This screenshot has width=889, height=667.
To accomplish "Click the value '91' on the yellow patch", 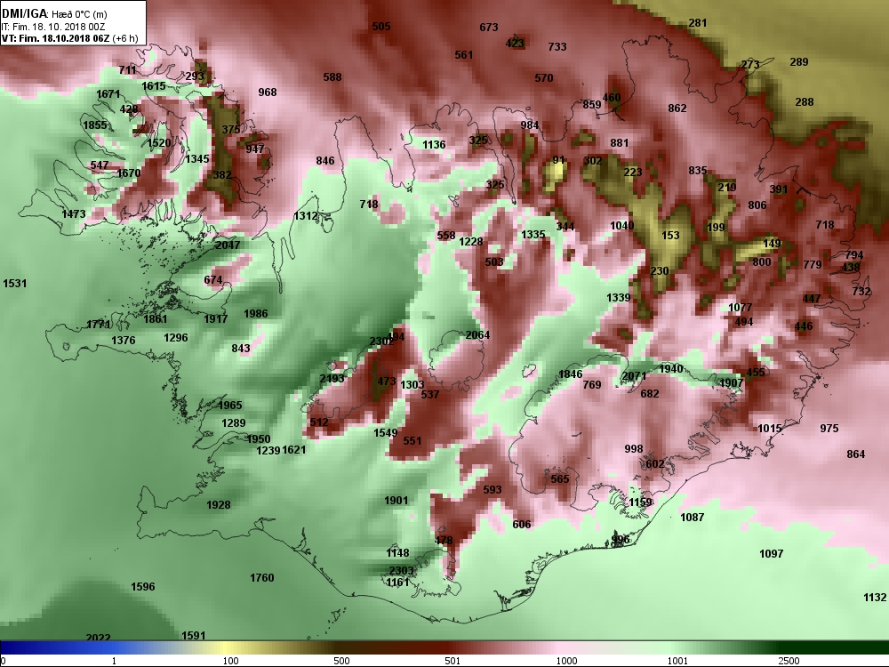I will tap(559, 160).
